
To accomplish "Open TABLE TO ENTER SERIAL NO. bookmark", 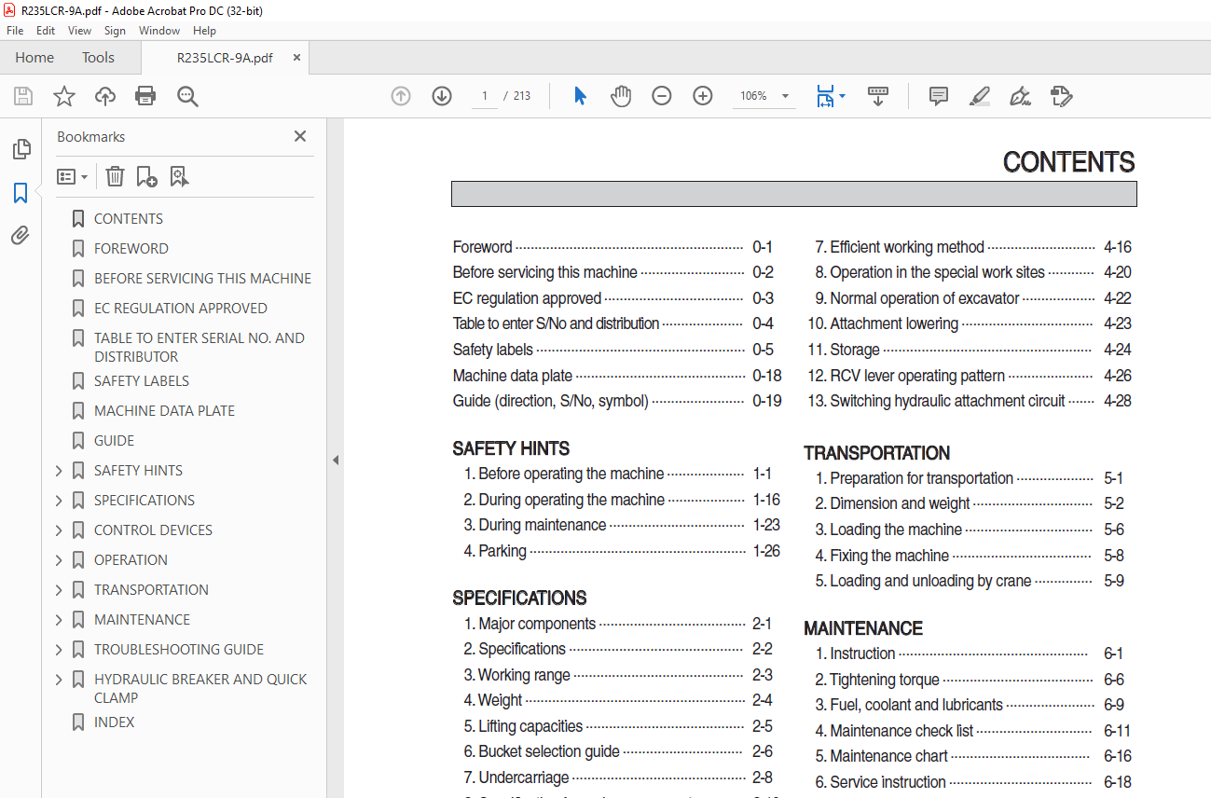I will click(x=200, y=348).
